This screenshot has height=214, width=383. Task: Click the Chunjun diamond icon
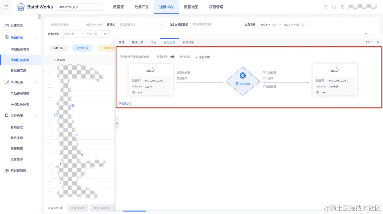point(243,81)
